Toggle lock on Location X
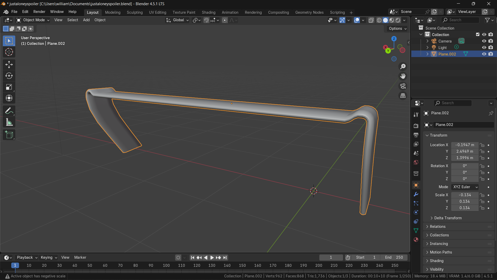 (x=482, y=145)
